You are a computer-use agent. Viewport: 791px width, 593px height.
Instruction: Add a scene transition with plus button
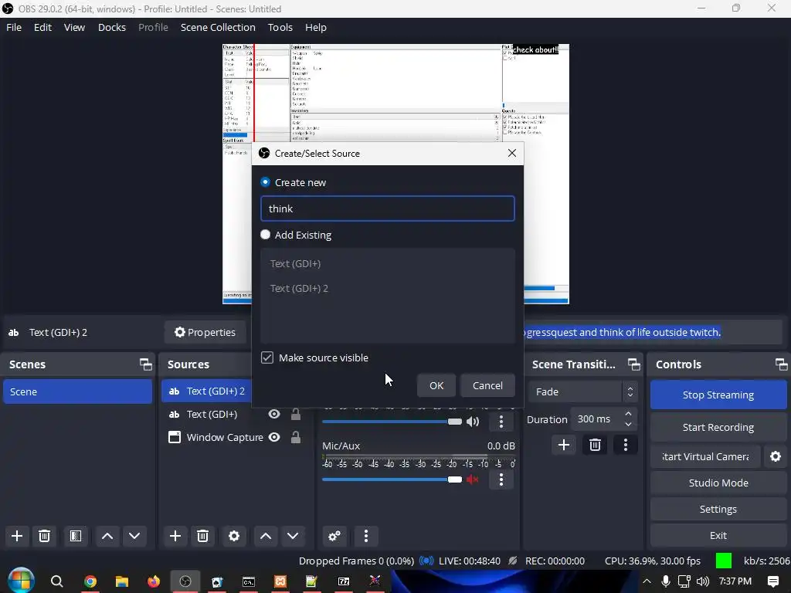point(564,445)
